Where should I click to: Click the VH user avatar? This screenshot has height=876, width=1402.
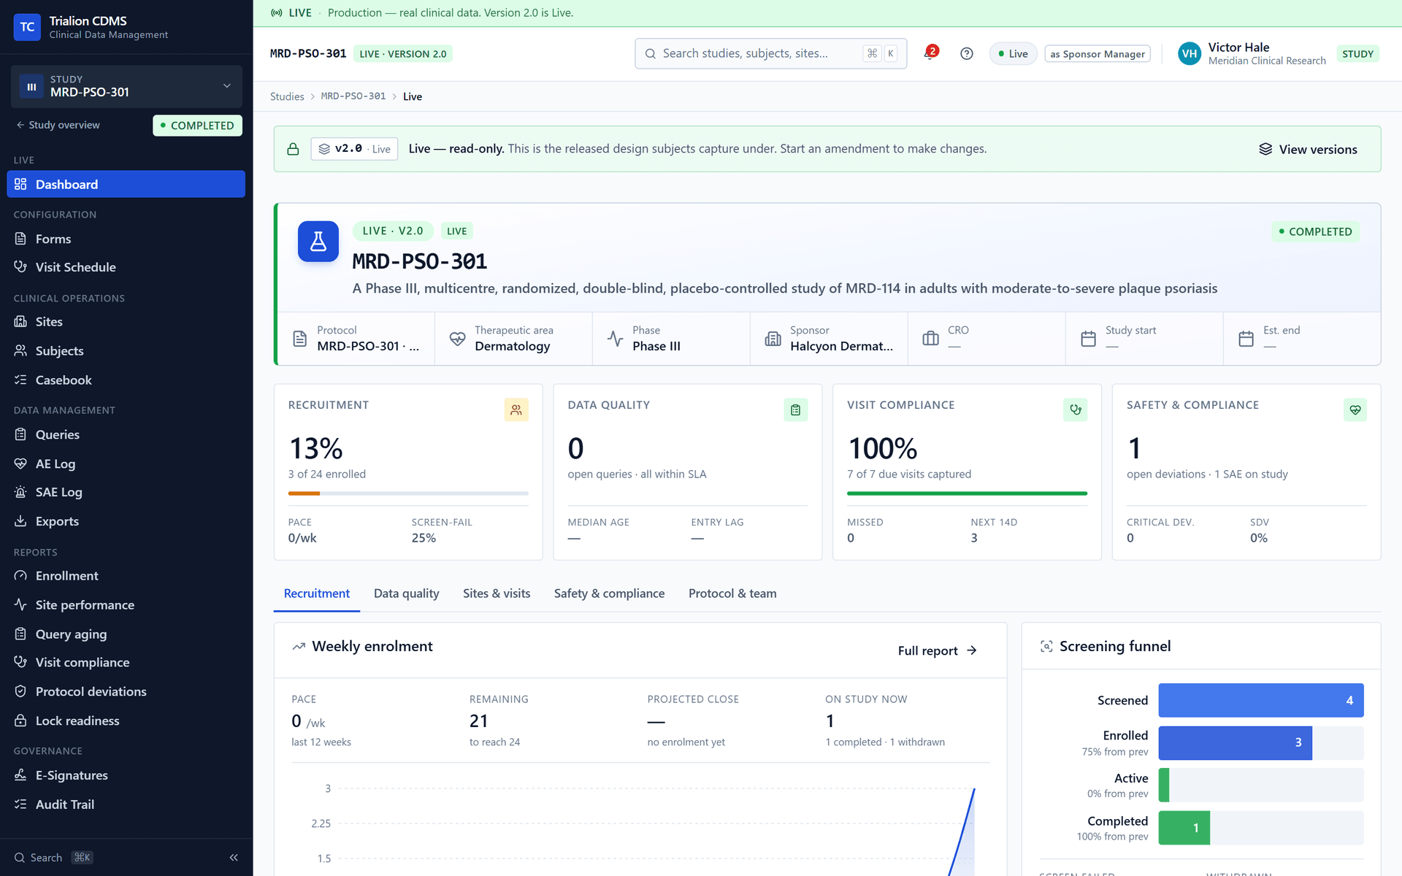[x=1190, y=53]
